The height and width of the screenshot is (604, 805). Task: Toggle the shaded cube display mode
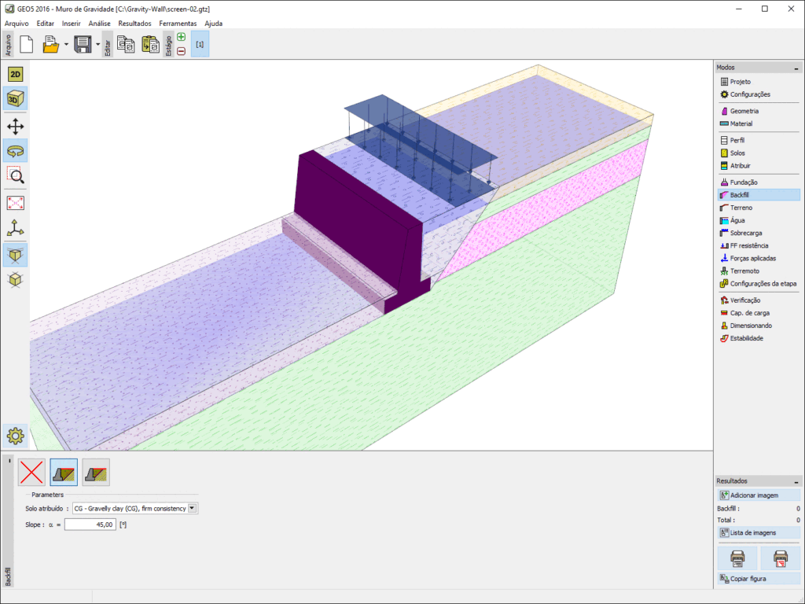tap(16, 256)
